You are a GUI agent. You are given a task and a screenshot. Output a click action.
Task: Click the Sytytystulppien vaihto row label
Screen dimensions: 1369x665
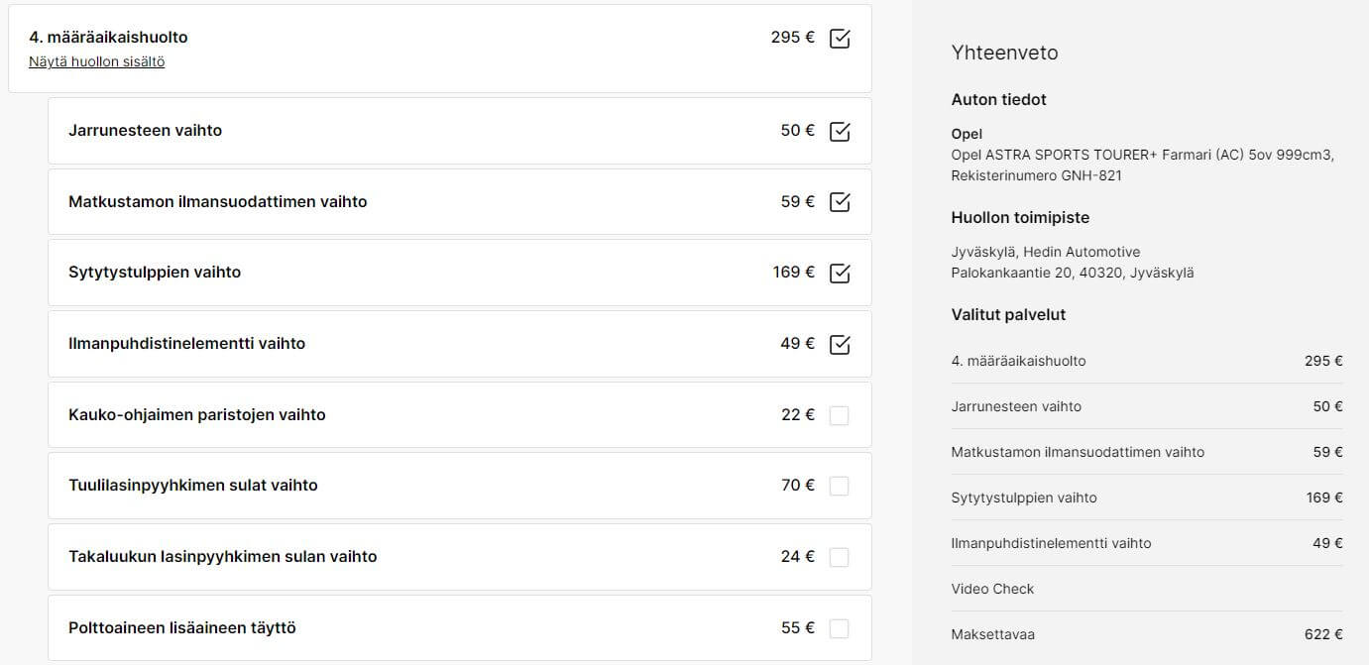155,272
